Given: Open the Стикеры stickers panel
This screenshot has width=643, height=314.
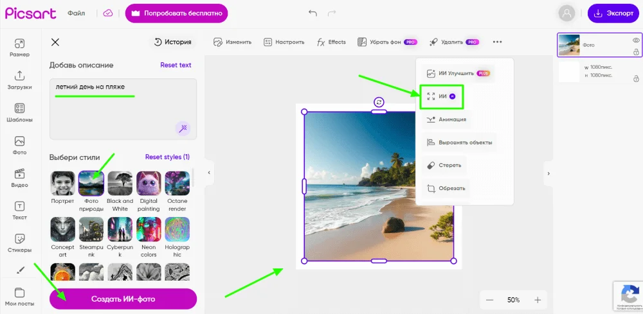Looking at the screenshot, I should (x=19, y=243).
